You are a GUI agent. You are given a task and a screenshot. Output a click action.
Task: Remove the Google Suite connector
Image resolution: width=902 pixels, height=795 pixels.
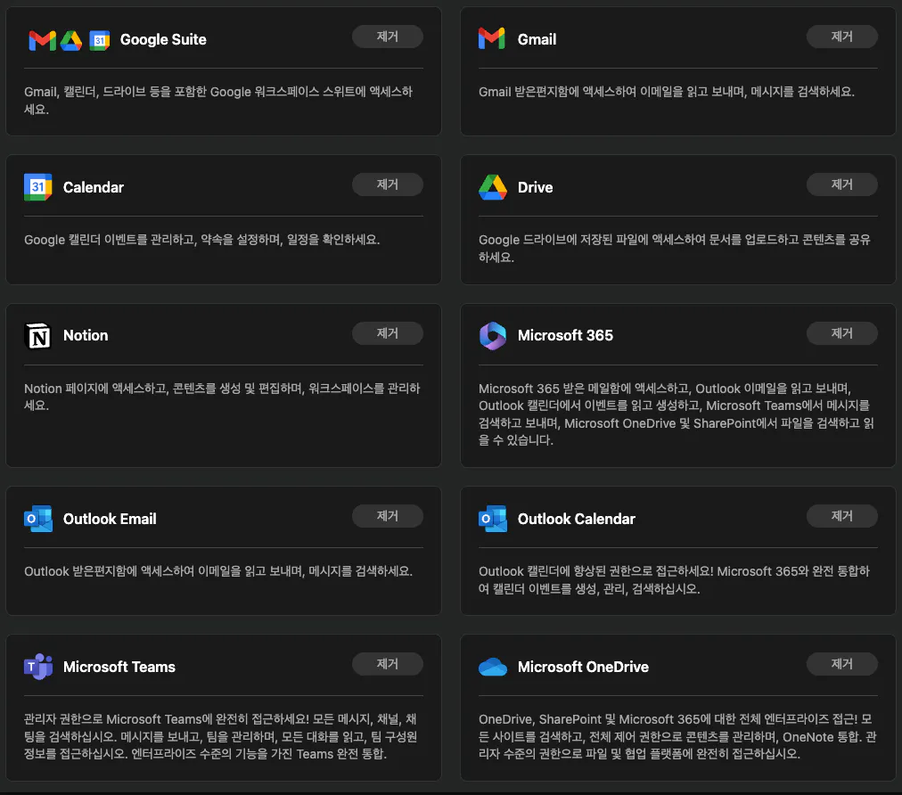pos(387,37)
